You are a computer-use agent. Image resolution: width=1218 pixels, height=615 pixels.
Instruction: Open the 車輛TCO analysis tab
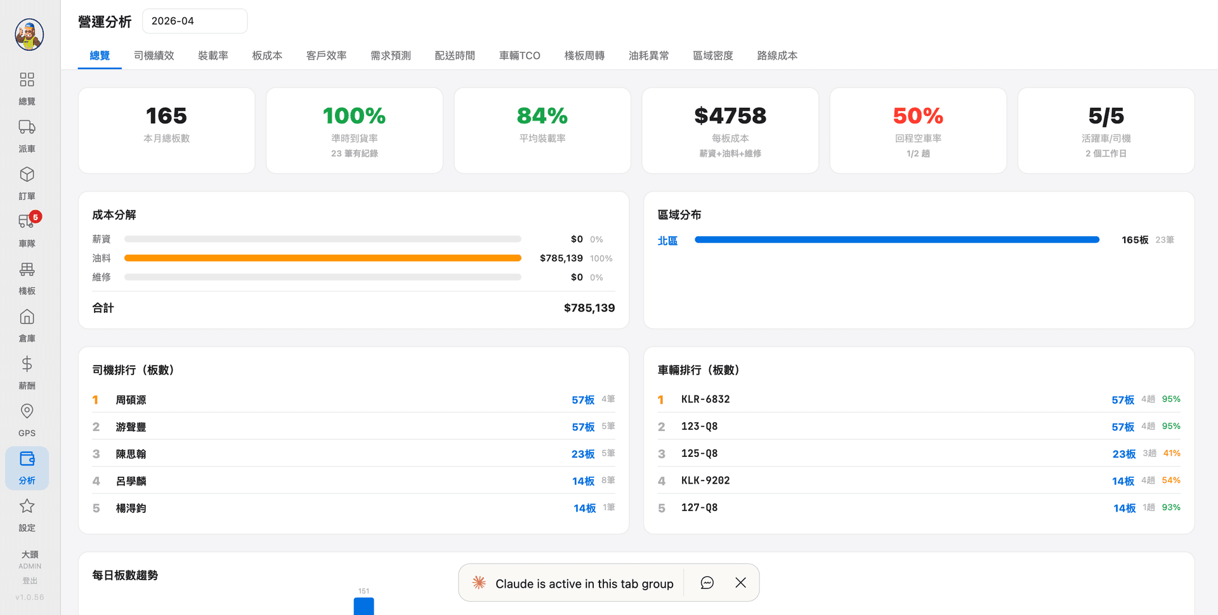[x=520, y=55]
